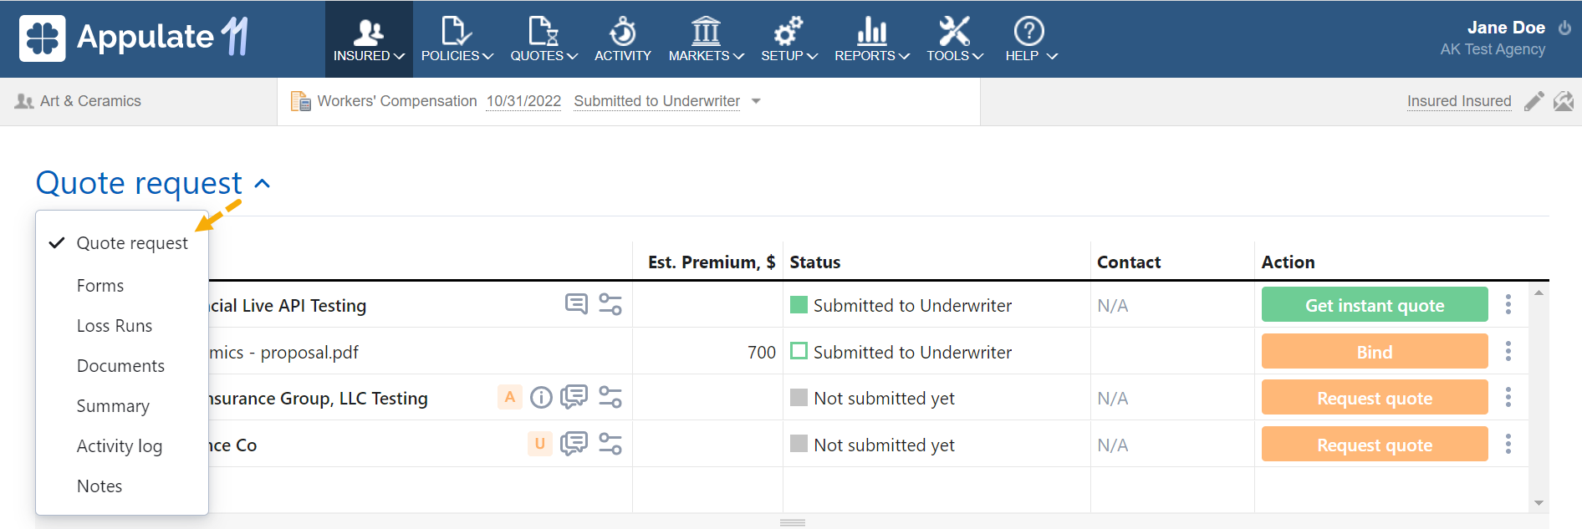The height and width of the screenshot is (529, 1582).
Task: Click the orange A badge icon
Action: (510, 397)
